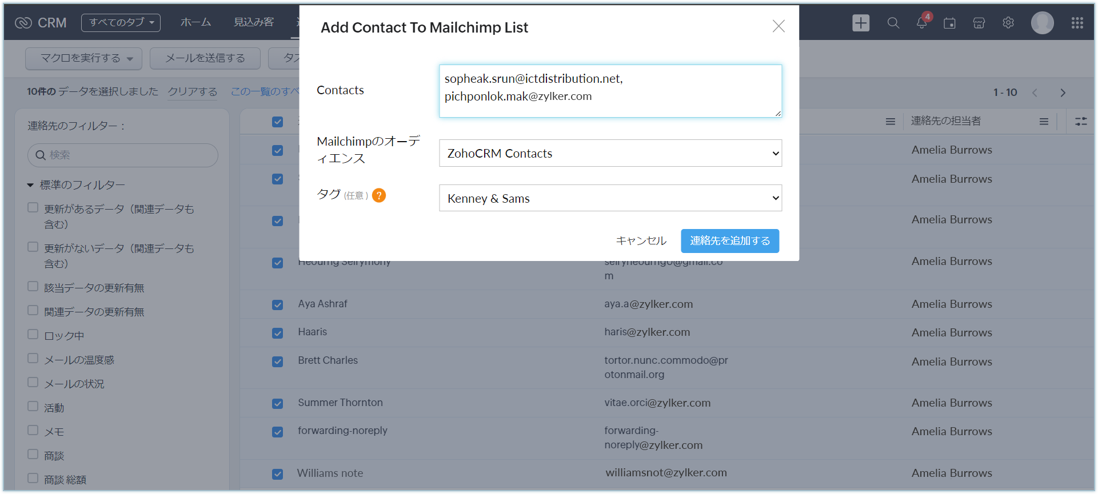
Task: Click キャンセル in the dialog
Action: pos(641,241)
